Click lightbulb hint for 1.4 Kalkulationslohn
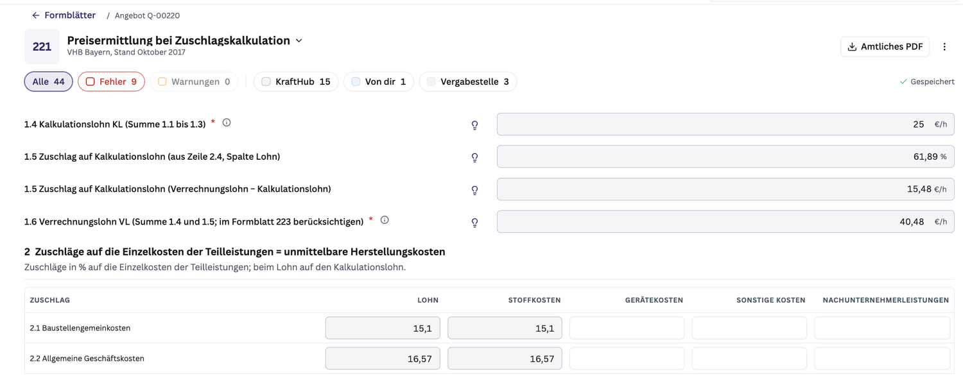963x385 pixels. click(474, 125)
